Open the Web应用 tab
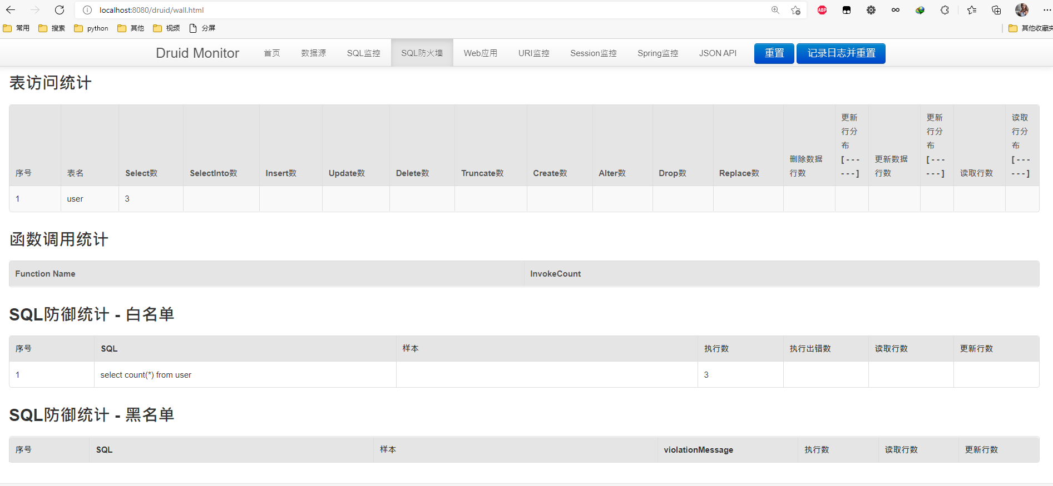The image size is (1053, 486). coord(481,53)
